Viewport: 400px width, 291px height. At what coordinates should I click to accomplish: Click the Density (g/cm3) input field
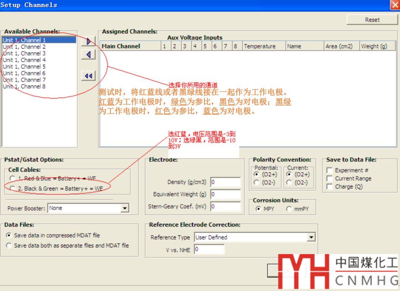coord(225,182)
